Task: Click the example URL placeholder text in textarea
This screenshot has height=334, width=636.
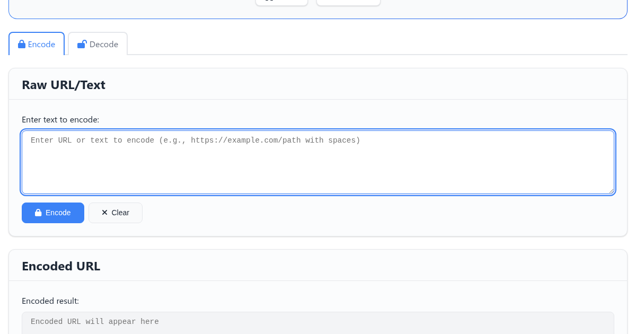Action: [x=196, y=140]
